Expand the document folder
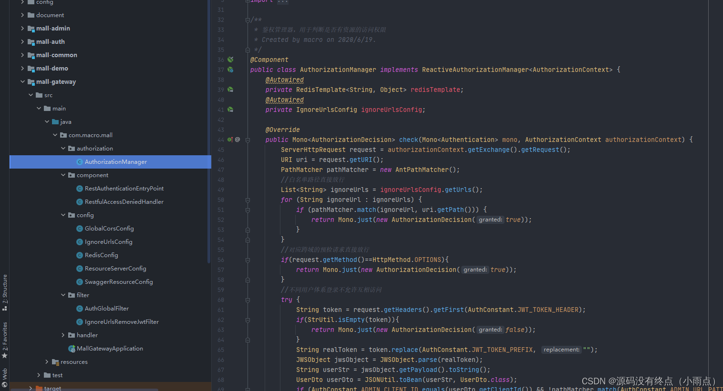723x391 pixels. [22, 15]
